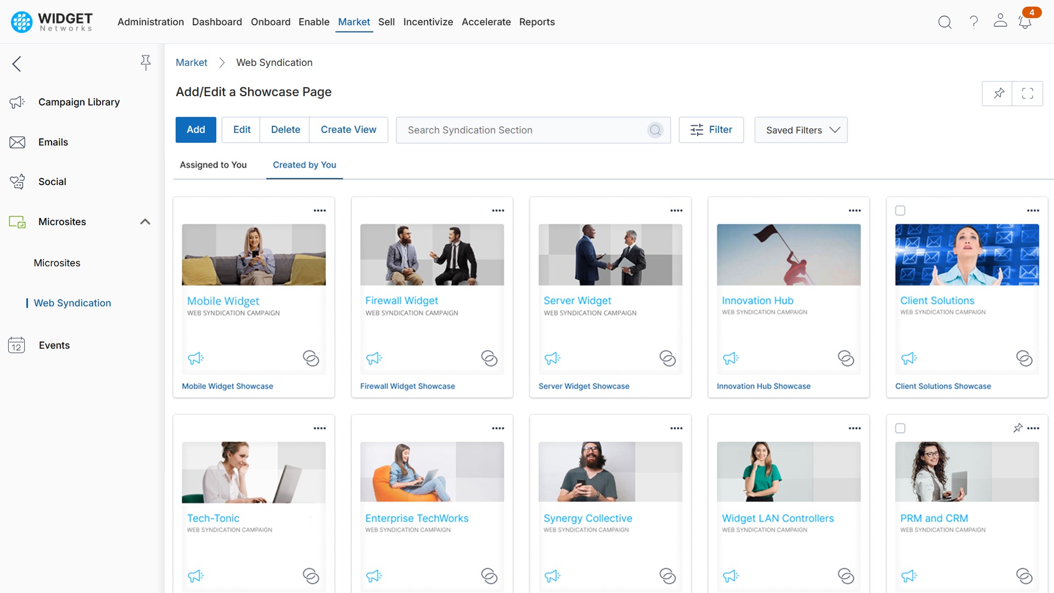Select the PRM and CRM card checkbox
Screen dimensions: 1054x593
tap(901, 428)
